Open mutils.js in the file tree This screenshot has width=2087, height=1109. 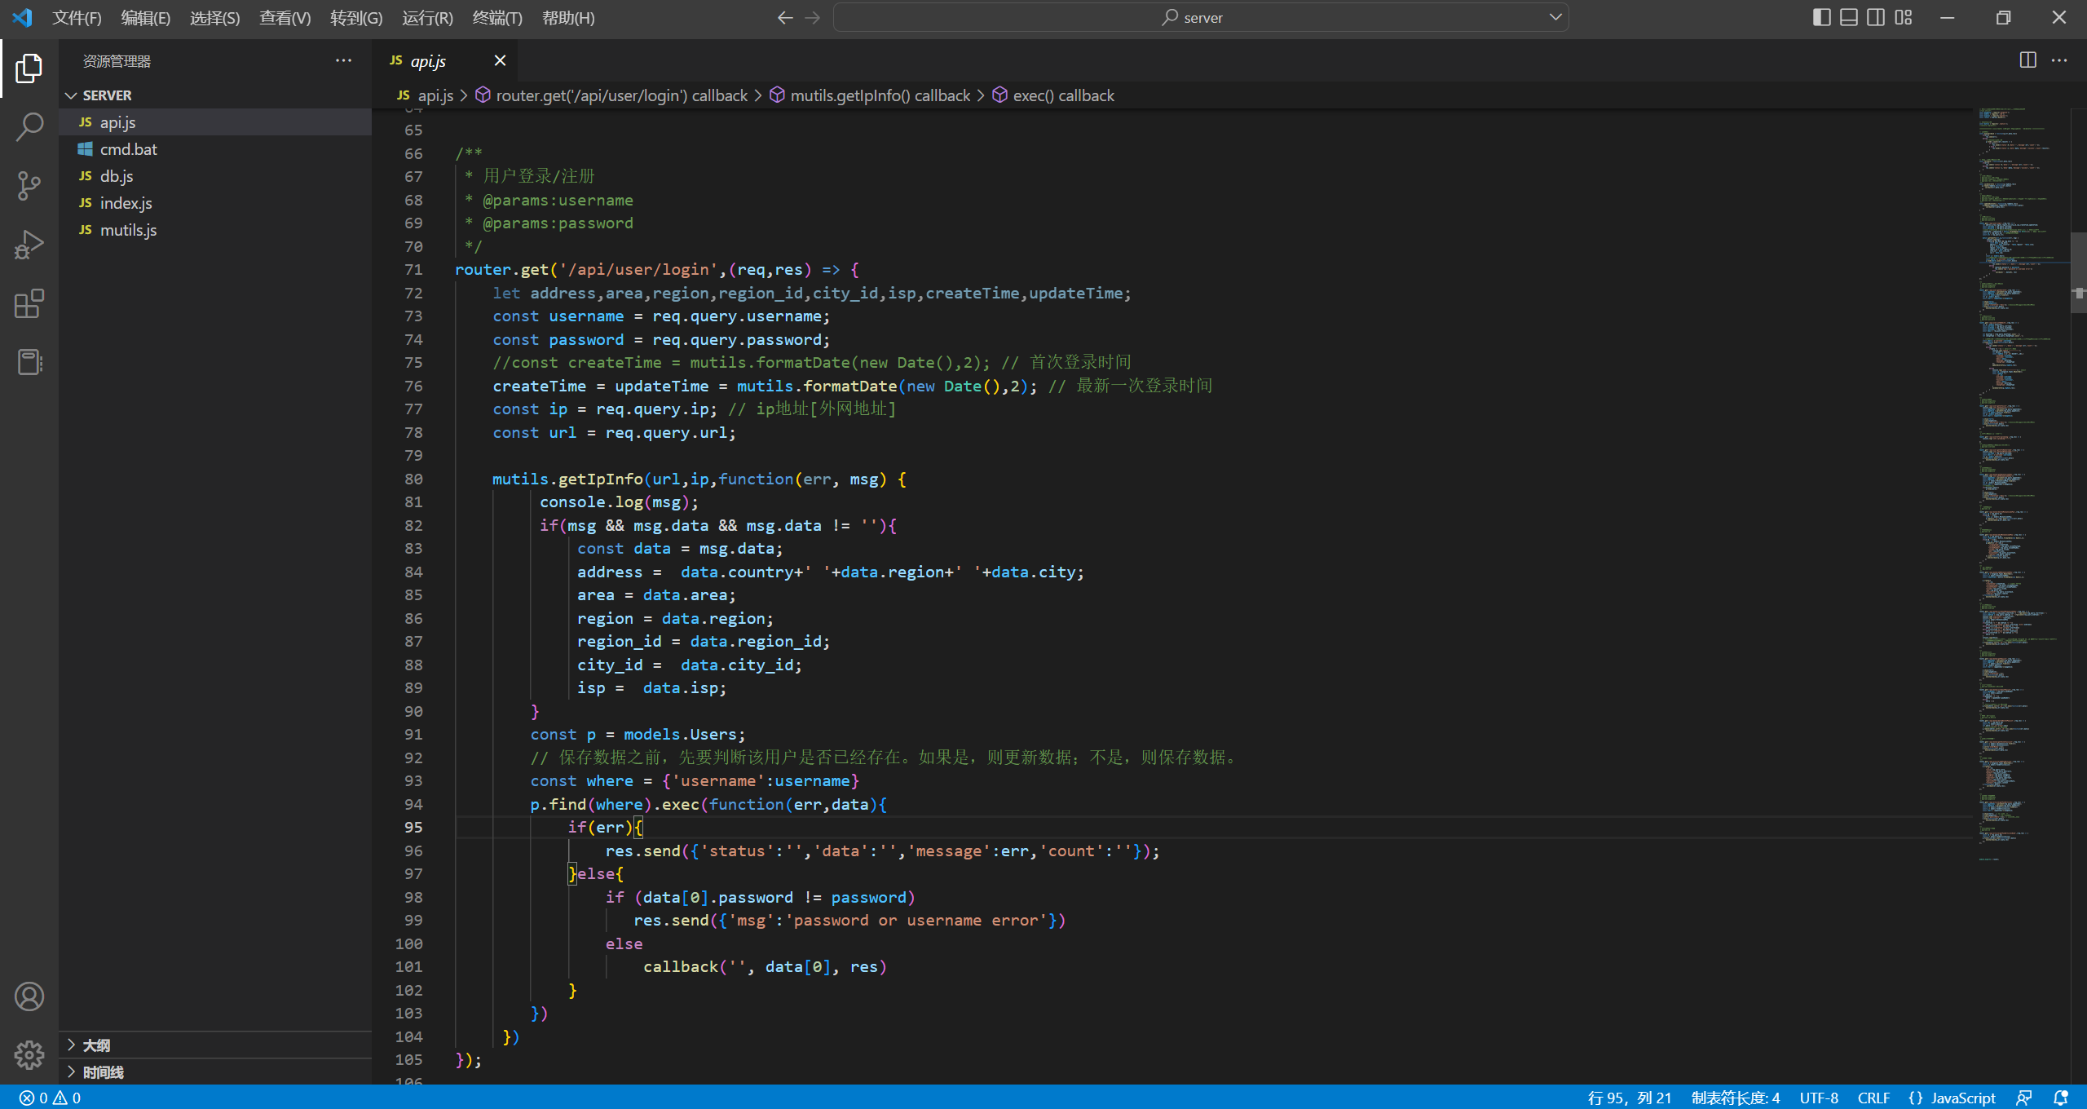pyautogui.click(x=215, y=230)
